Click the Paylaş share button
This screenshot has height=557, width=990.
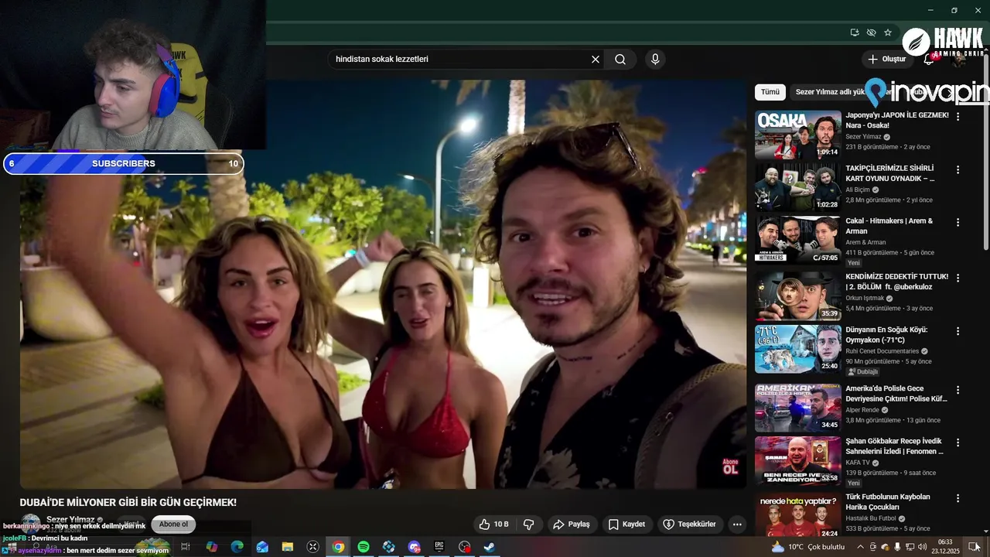click(571, 525)
